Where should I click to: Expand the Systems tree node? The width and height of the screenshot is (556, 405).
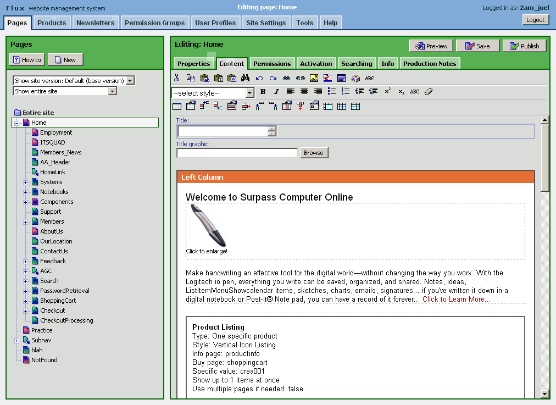[x=25, y=182]
